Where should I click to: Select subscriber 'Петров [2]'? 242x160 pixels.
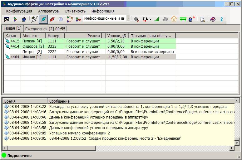[32, 52]
